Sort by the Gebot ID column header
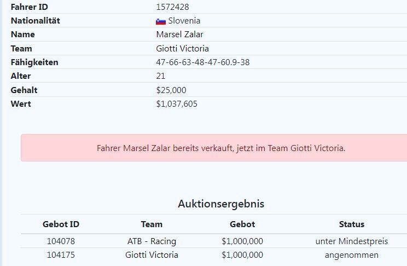Image resolution: width=407 pixels, height=266 pixels. click(61, 224)
